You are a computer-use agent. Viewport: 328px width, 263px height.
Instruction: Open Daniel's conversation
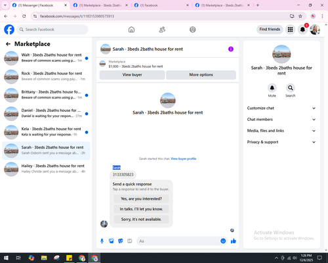coord(46,114)
